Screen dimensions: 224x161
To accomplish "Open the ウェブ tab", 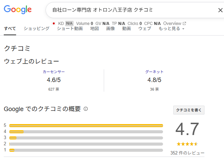I will (145, 29).
